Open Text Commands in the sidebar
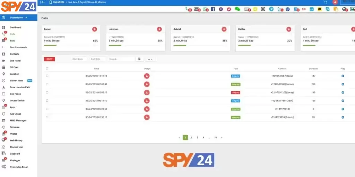Viewport: 355px width, 177px height. pos(18,47)
